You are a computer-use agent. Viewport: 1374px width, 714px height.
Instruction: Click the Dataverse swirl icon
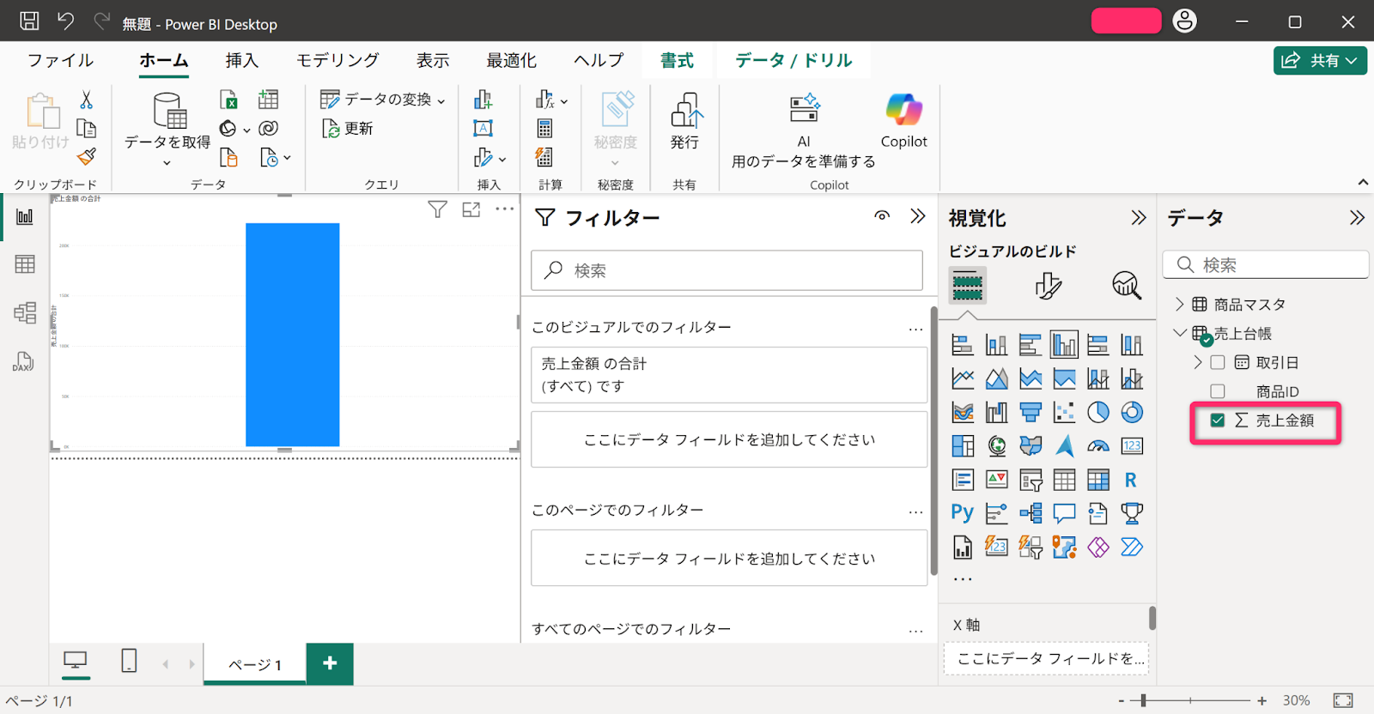click(269, 128)
